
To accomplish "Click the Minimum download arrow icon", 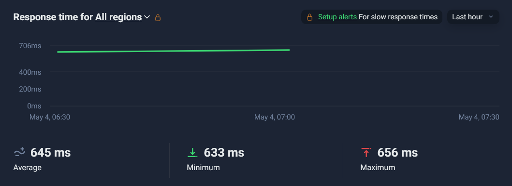I will pos(192,152).
